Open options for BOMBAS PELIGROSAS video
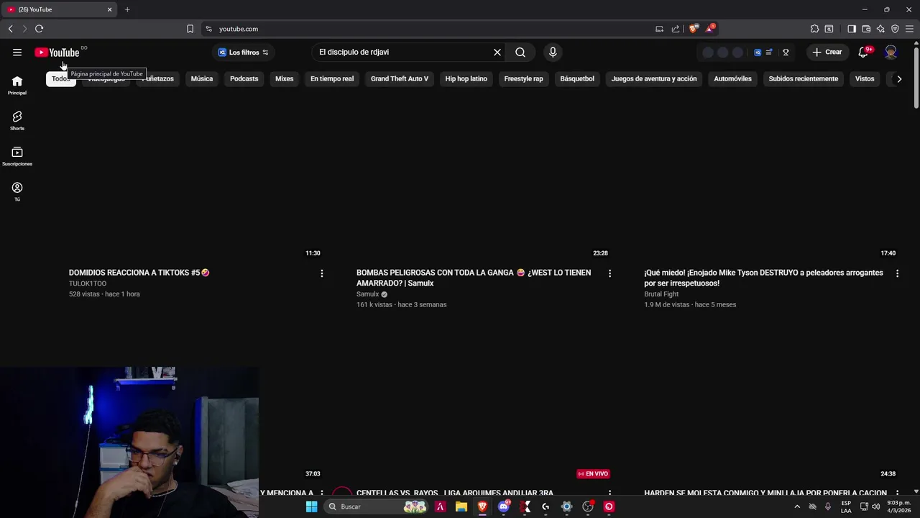 (609, 273)
